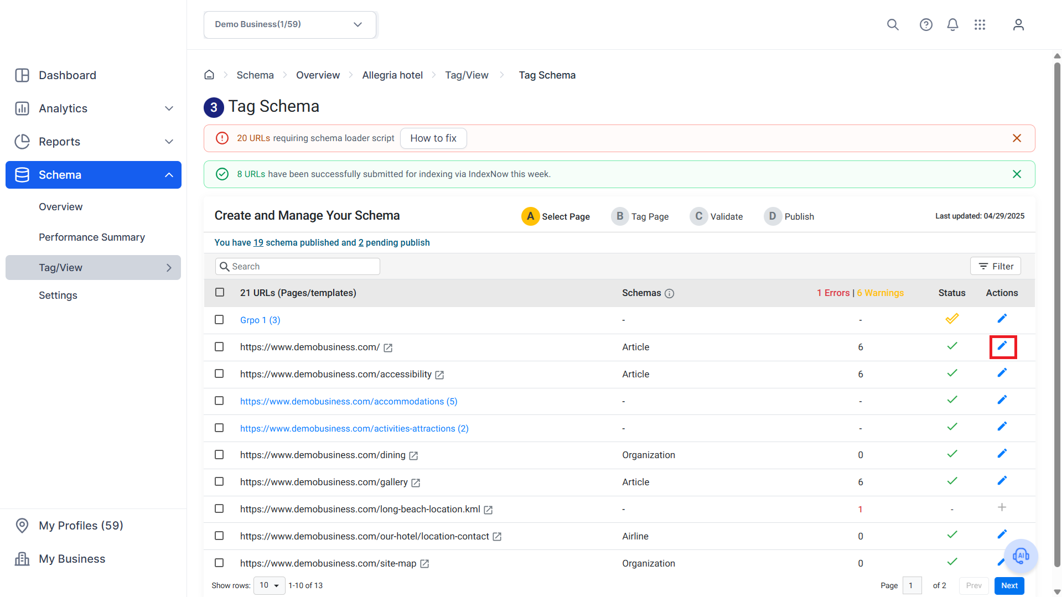The height and width of the screenshot is (597, 1062).
Task: Open My Business in the sidebar
Action: 72,559
